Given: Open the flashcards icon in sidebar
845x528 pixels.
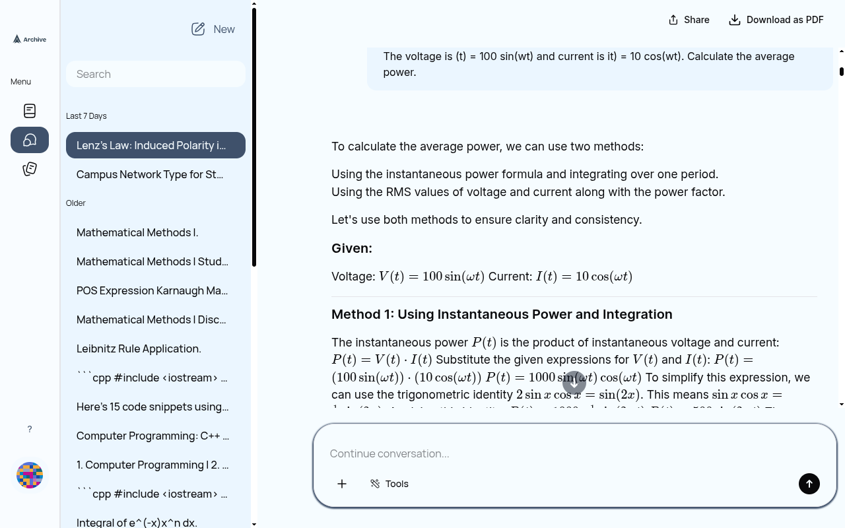Looking at the screenshot, I should click(x=30, y=169).
